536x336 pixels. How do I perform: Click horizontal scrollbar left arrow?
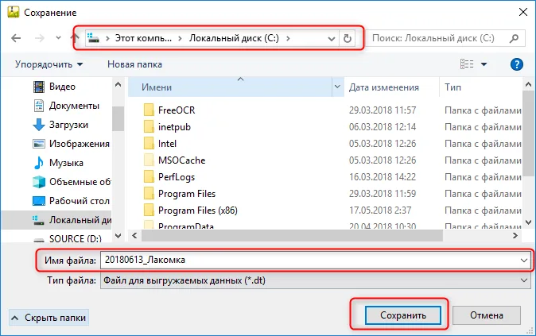134,236
